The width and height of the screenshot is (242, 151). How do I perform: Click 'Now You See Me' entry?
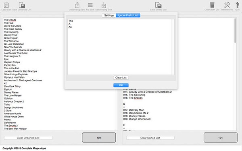13,47
